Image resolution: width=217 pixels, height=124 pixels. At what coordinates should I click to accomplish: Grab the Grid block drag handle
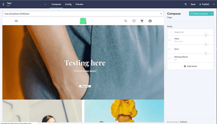[169, 49]
